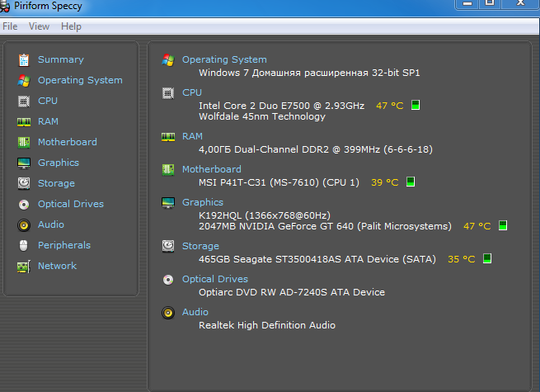
Task: Click the Audio heading in main panel
Action: [195, 312]
